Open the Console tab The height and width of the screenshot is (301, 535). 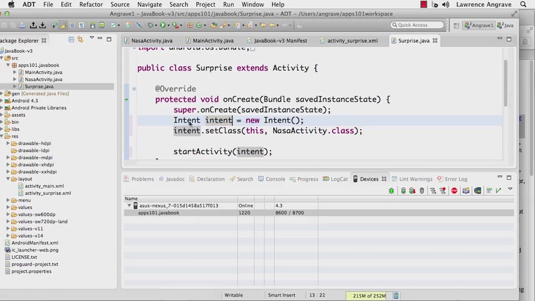271,179
